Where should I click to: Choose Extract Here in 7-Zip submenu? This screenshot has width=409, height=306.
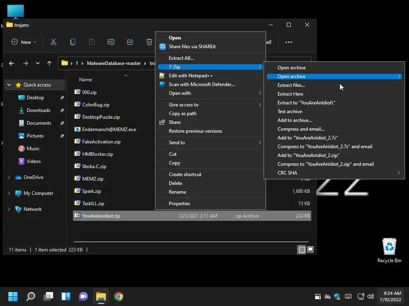point(334,94)
